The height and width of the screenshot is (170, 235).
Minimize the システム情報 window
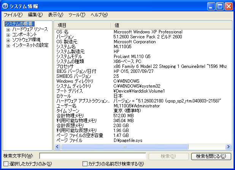coord(211,6)
